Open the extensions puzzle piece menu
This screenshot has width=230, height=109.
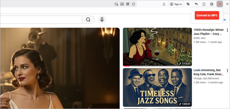click(x=204, y=4)
